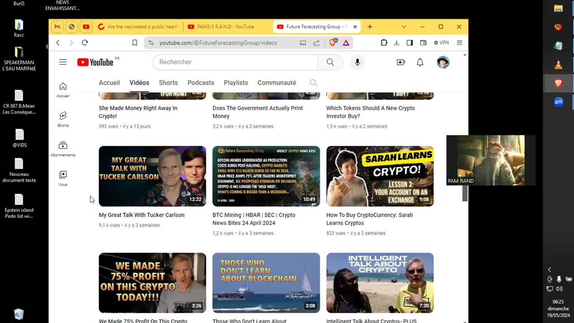Open site settings icon in address bar
The width and height of the screenshot is (574, 323).
pyautogui.click(x=151, y=43)
